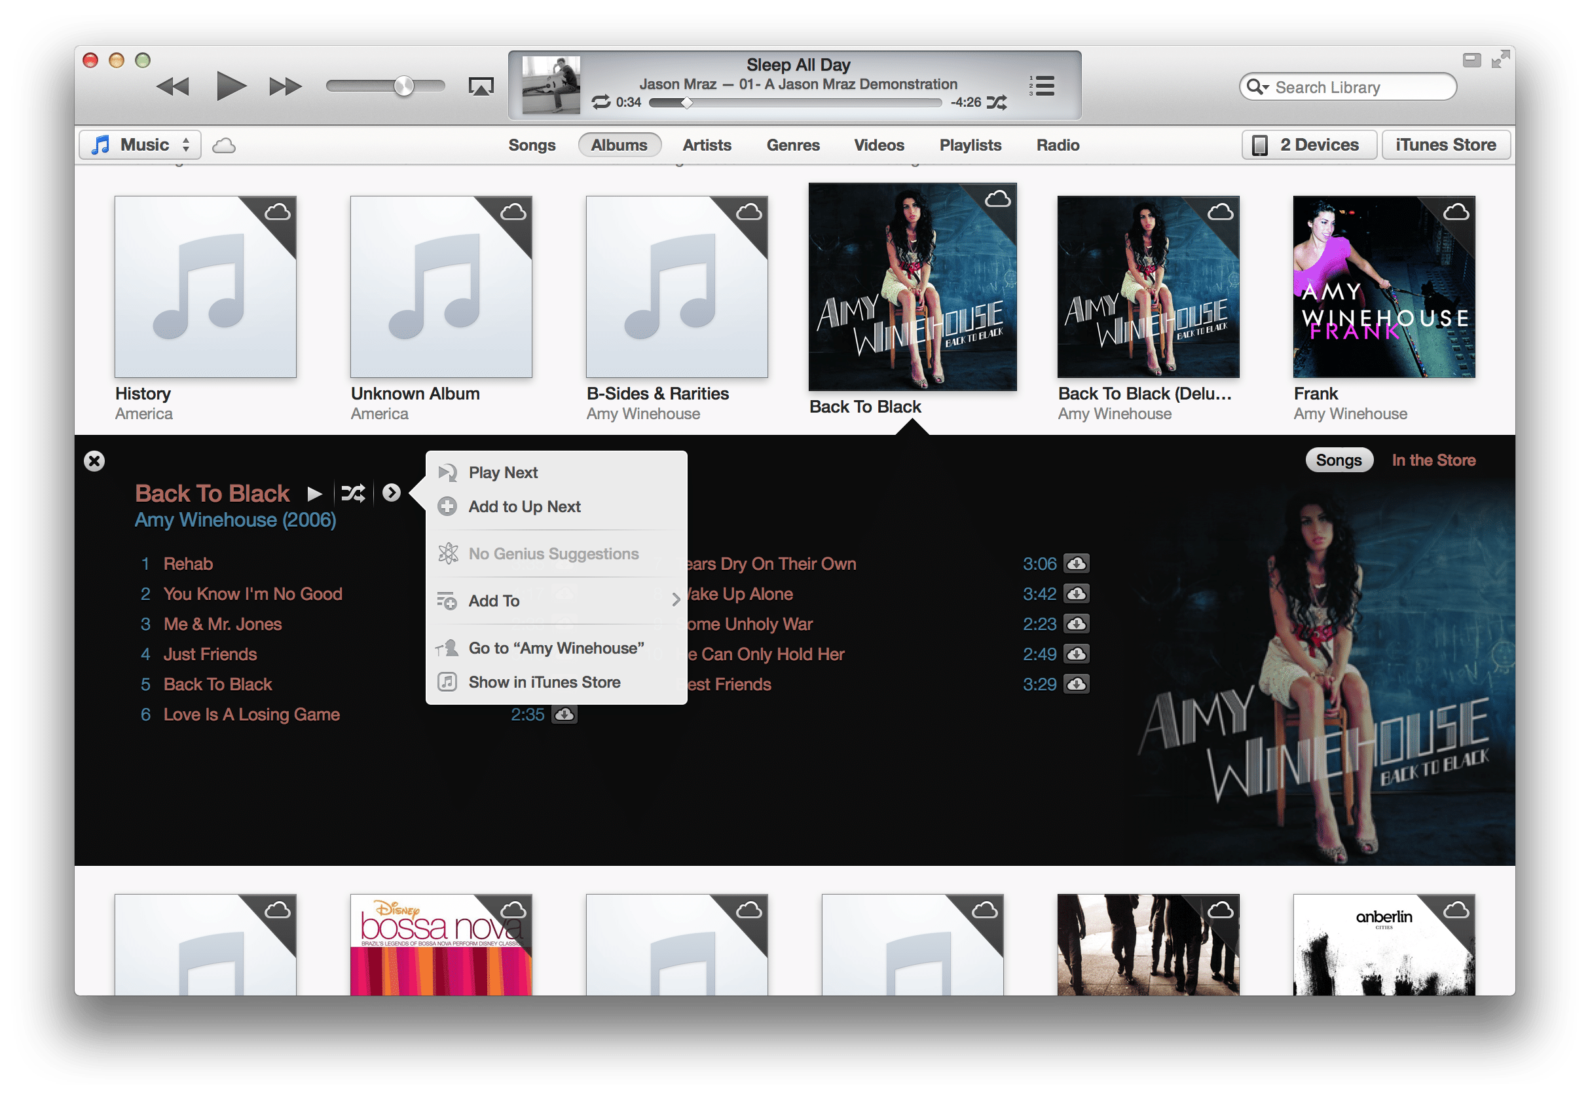Download Wake Up Alone cloud icon

[1077, 594]
